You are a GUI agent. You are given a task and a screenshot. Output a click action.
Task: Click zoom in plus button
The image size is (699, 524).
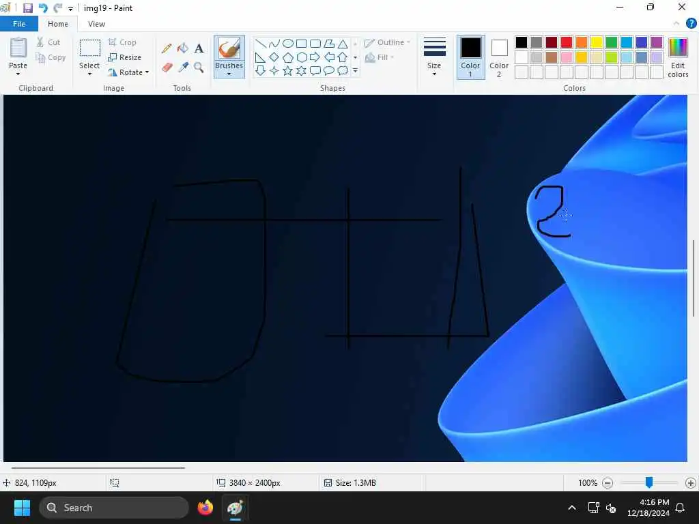(x=691, y=482)
